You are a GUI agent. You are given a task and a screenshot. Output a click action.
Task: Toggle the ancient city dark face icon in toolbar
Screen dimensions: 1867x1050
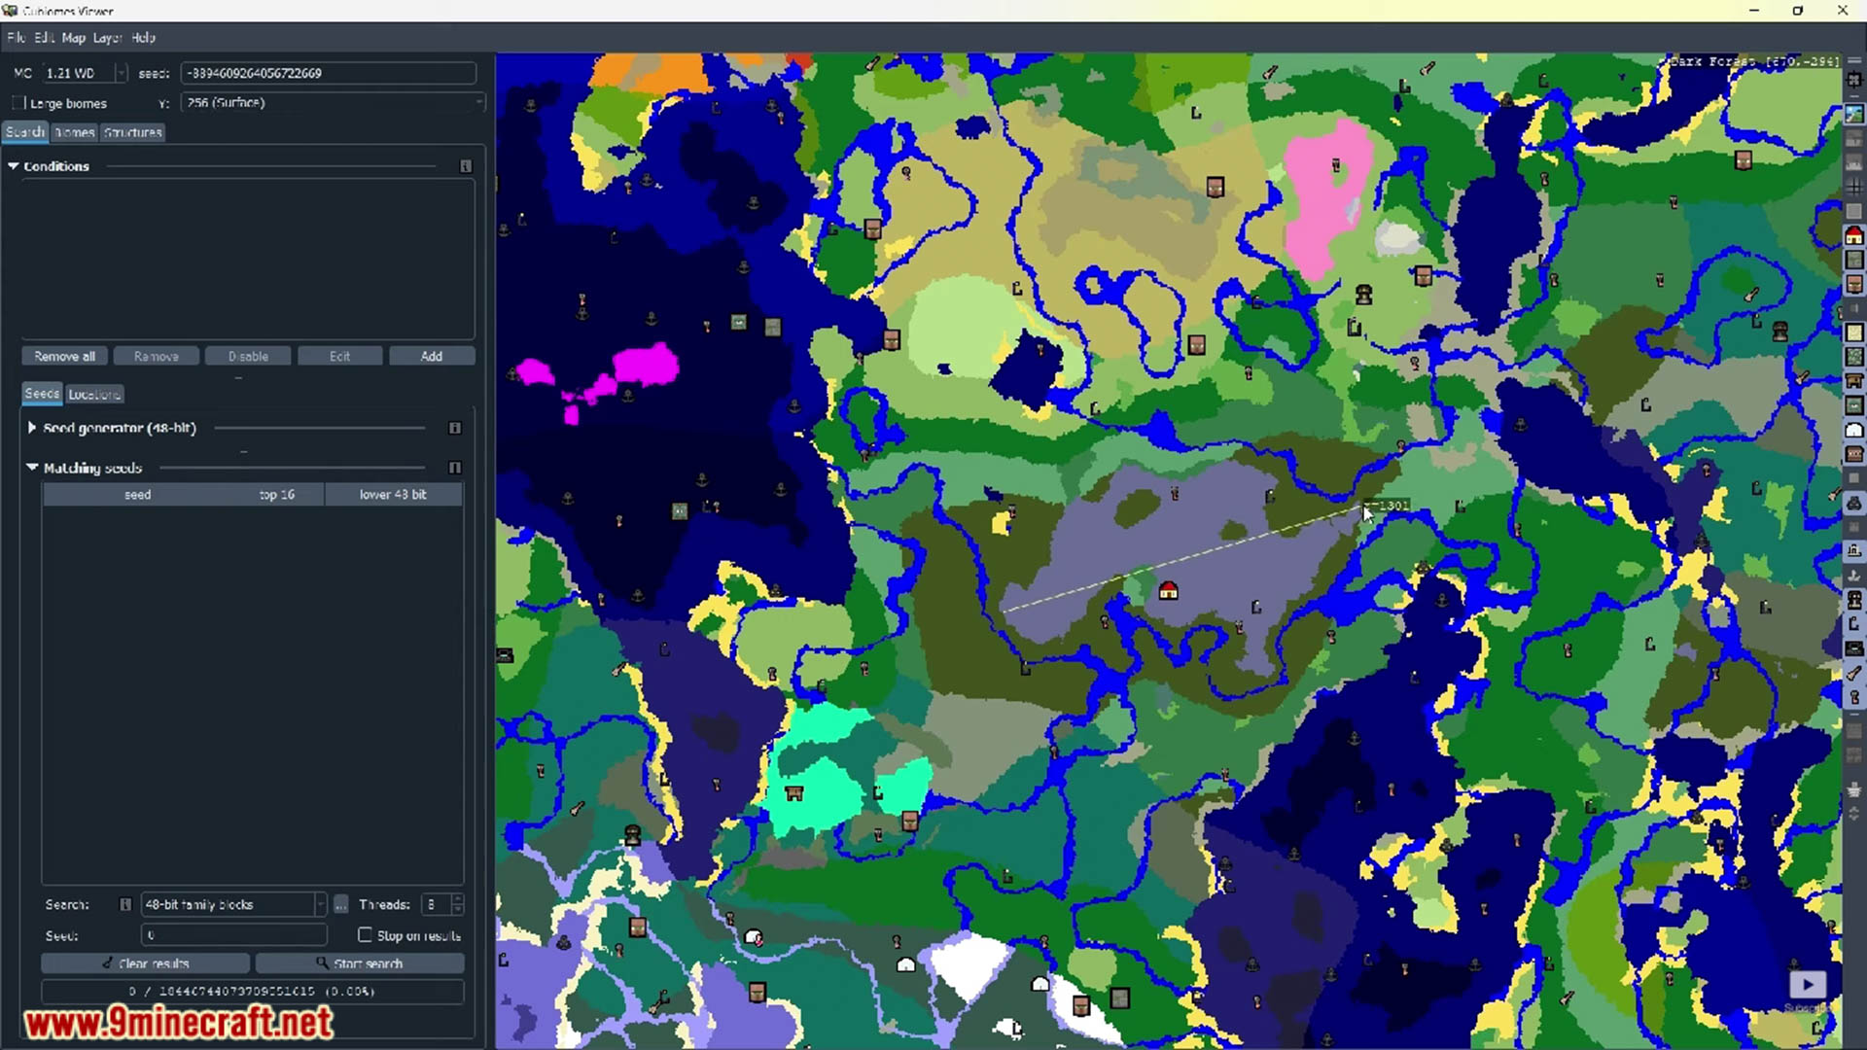click(x=1854, y=599)
